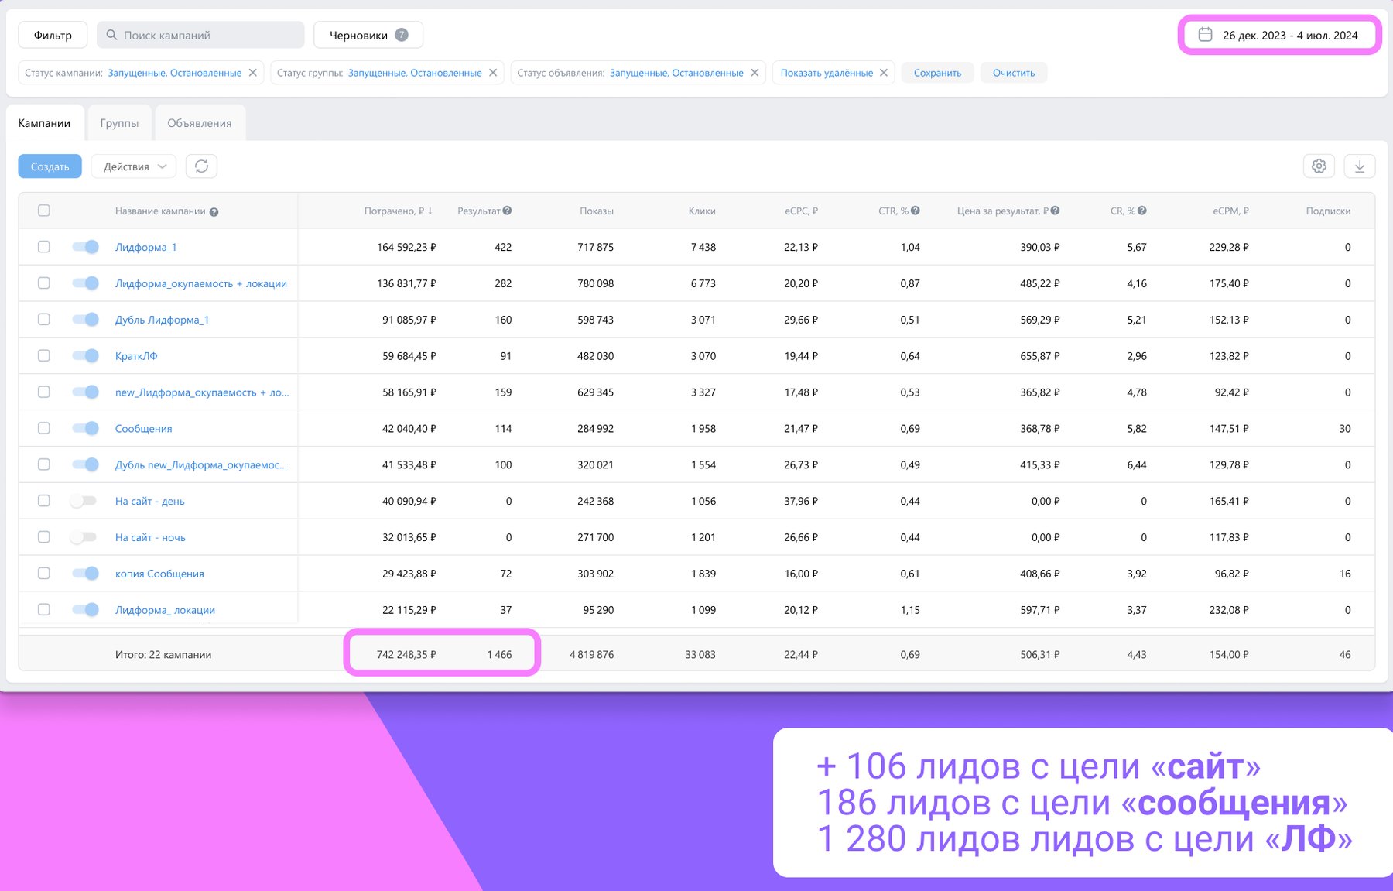Open «Черновики» drafts list
This screenshot has width=1393, height=891.
click(x=368, y=35)
